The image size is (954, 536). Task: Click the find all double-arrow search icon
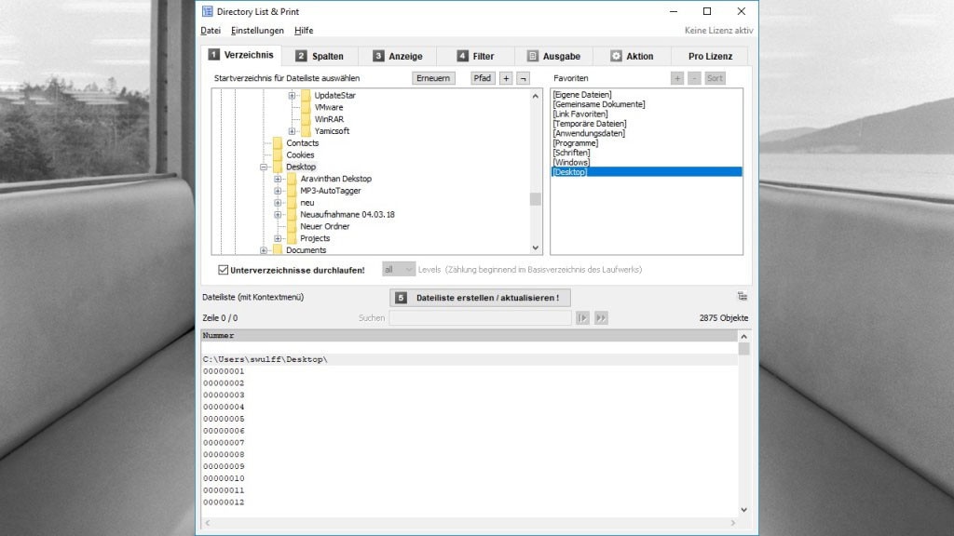[x=601, y=318]
